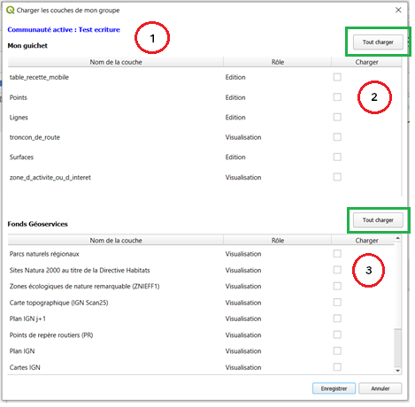
Task: Select Points de repère routiers (PR) name
Action: (51, 335)
